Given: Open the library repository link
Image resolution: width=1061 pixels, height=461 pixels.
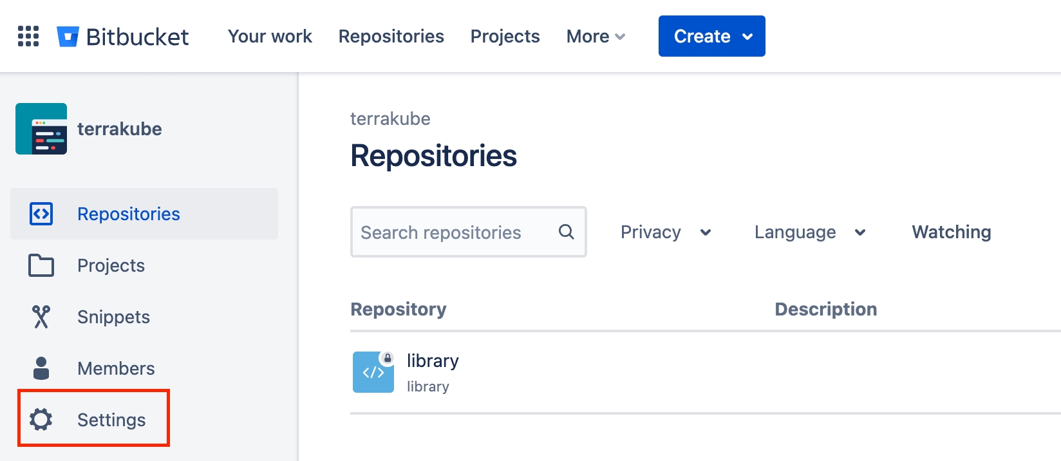Looking at the screenshot, I should [x=433, y=361].
